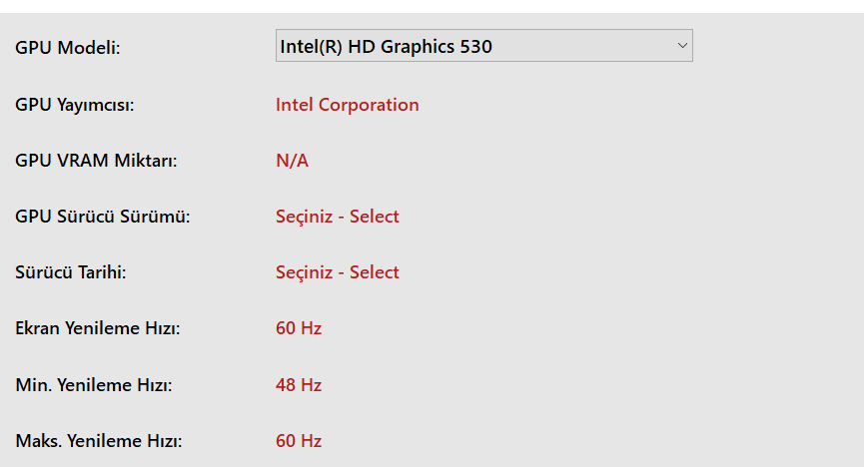
Task: Click the Ekran Yenileme Hızı label
Action: pyautogui.click(x=97, y=328)
